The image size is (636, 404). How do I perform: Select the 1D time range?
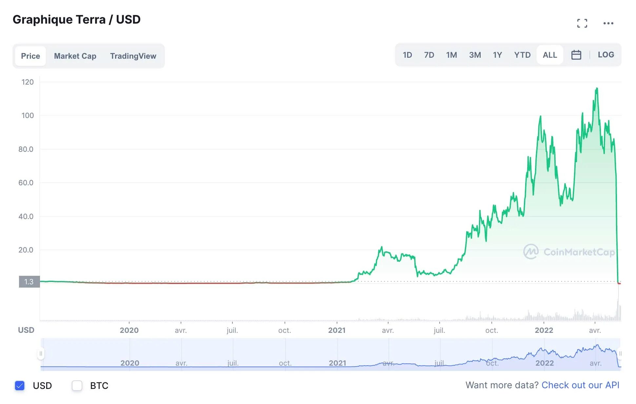[407, 55]
